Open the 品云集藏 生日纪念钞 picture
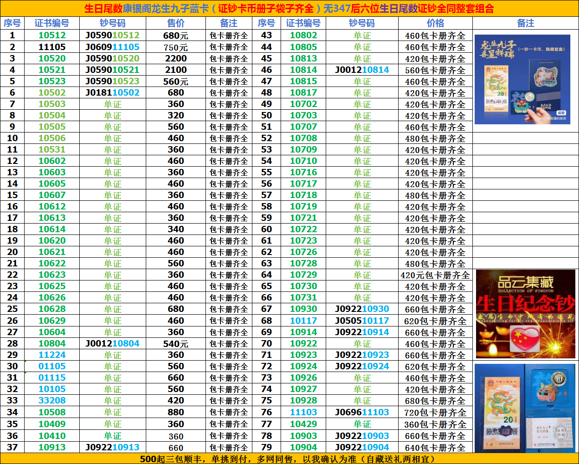The image size is (579, 464). pos(525,314)
